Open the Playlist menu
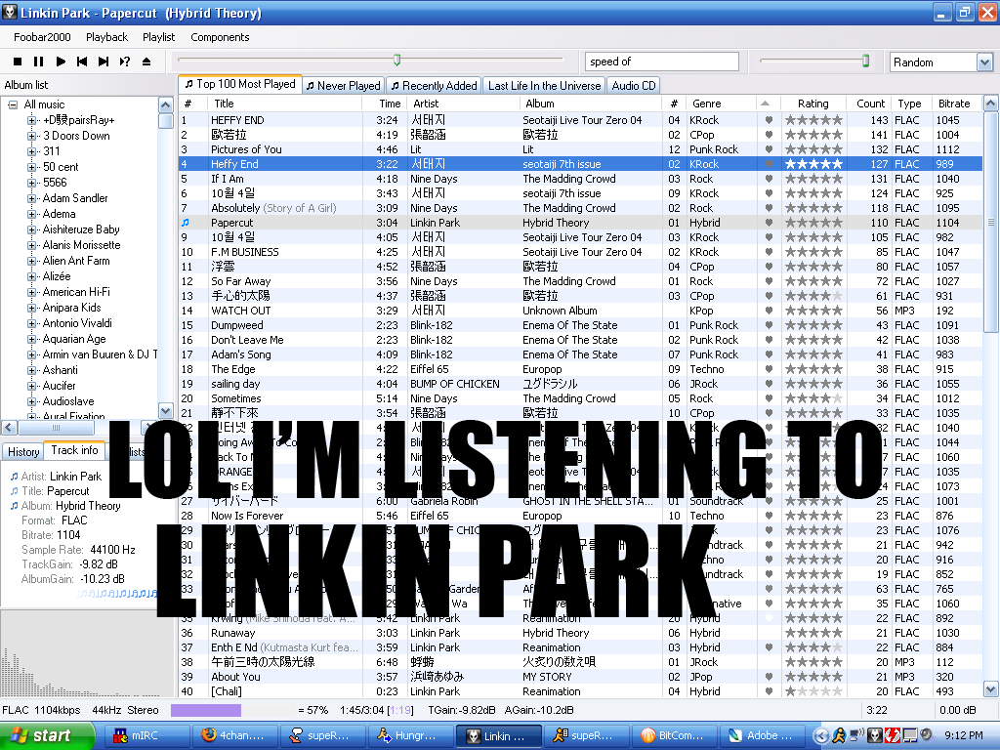The height and width of the screenshot is (750, 1000). (158, 37)
